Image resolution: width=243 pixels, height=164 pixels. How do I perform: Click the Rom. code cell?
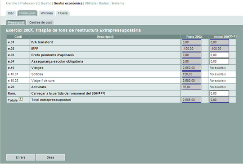tap(18, 93)
